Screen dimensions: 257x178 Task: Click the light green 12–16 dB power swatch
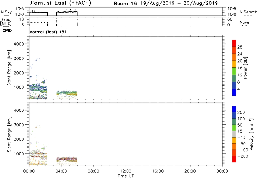click(234, 71)
